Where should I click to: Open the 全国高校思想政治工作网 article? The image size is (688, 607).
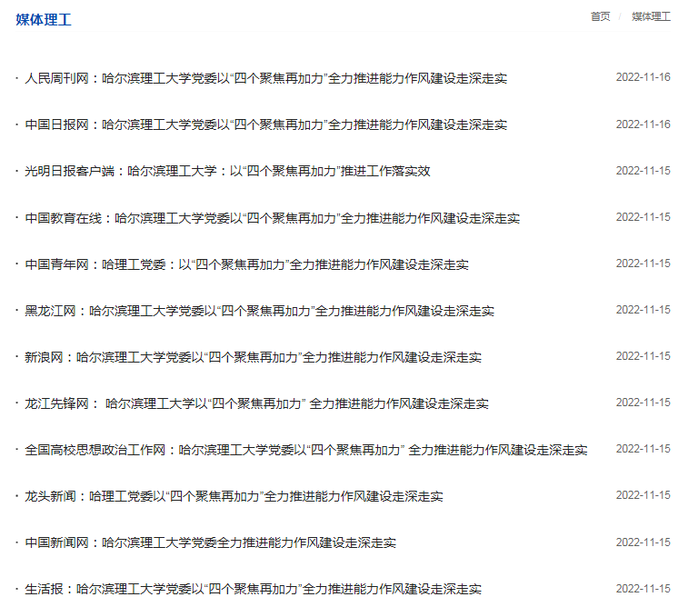[x=305, y=450]
